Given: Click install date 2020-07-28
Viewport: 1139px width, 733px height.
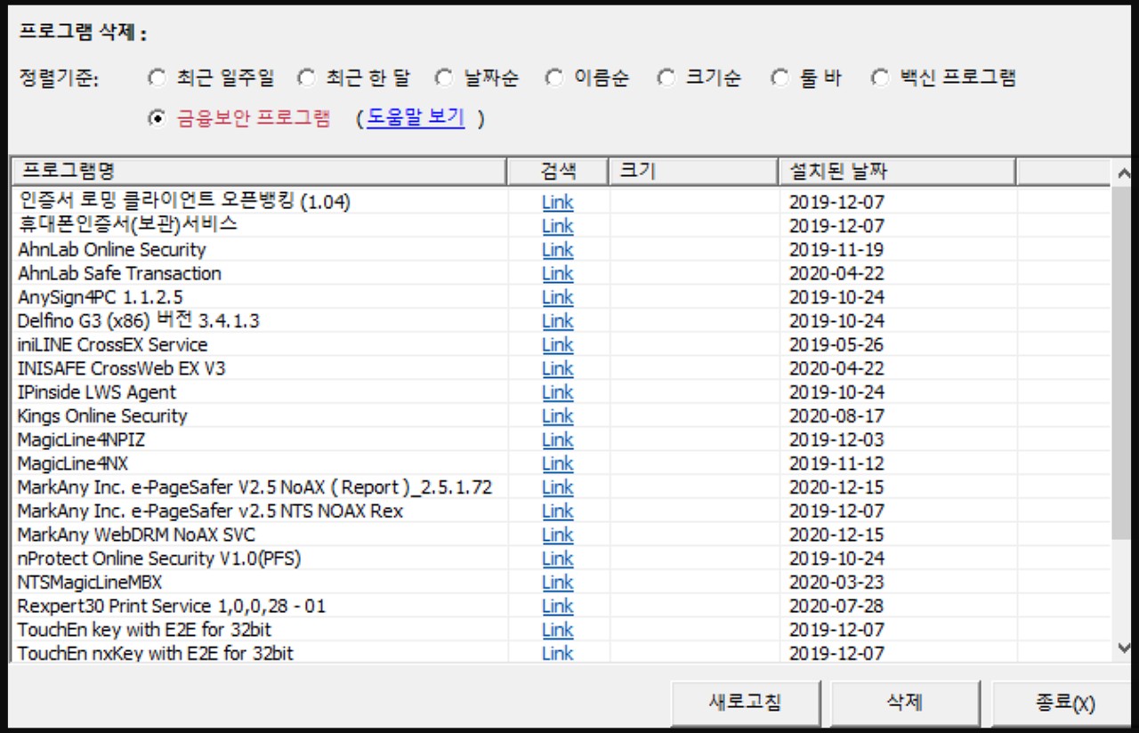Looking at the screenshot, I should click(836, 606).
